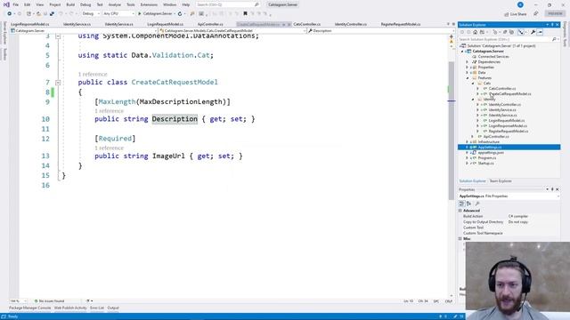Expand the Infrastructure folder
The height and width of the screenshot is (320, 570).
point(468,142)
